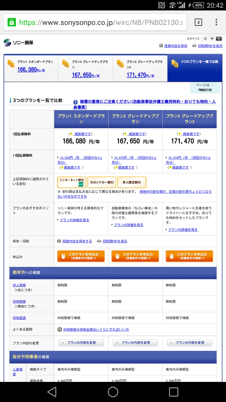Click 見積内容を保存 link in the header

pyautogui.click(x=175, y=46)
